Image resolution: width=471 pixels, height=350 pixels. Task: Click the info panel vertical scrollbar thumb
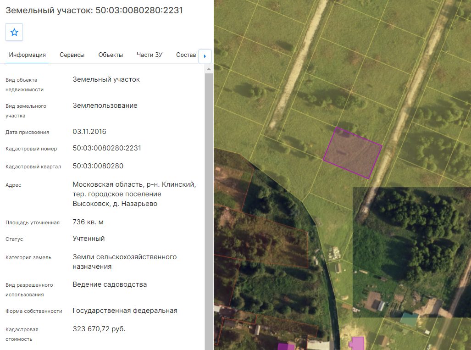(x=209, y=210)
